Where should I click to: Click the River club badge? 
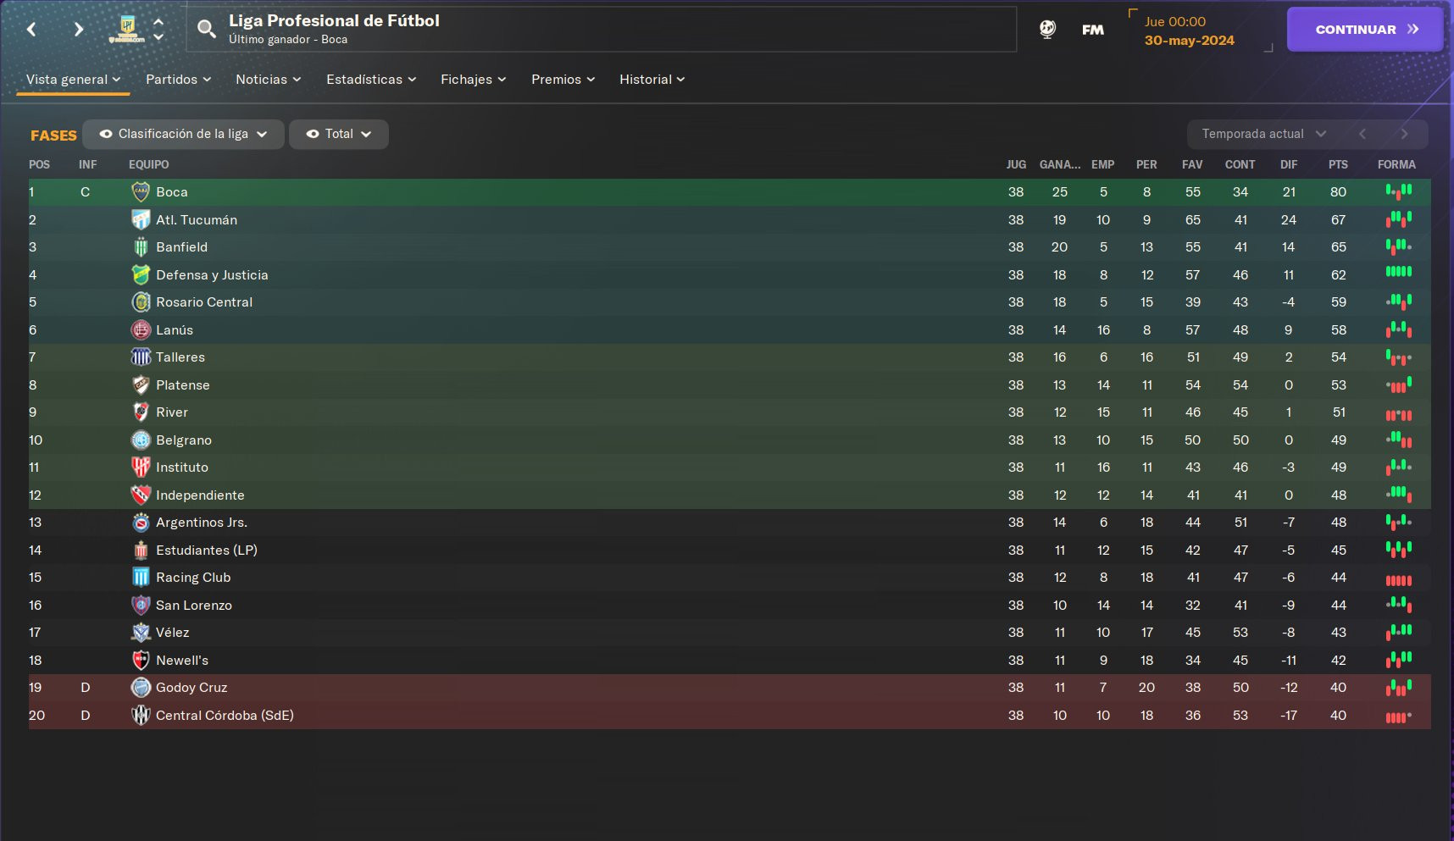[x=141, y=412]
